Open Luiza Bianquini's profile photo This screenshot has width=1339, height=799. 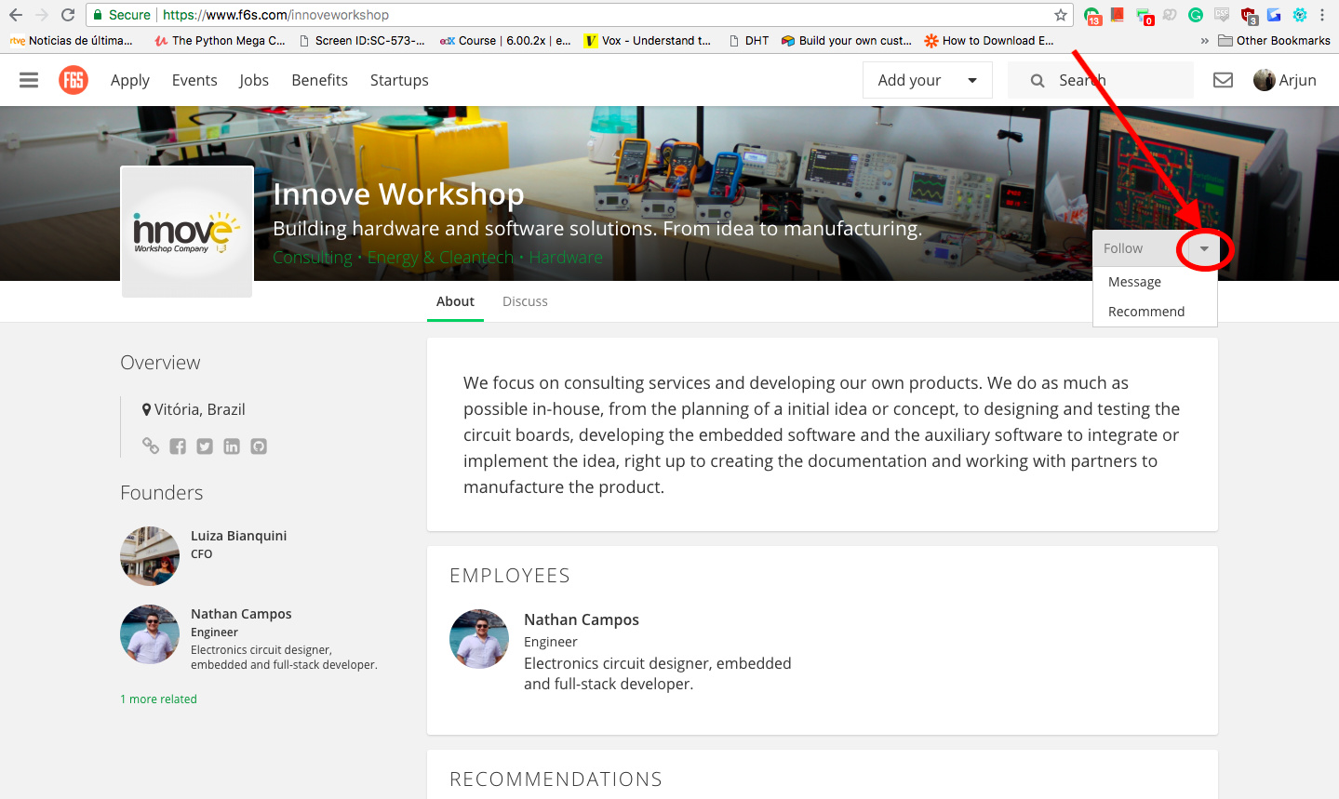tap(150, 556)
